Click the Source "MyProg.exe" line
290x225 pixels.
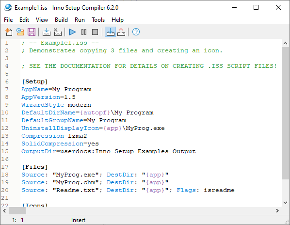click(x=95, y=175)
